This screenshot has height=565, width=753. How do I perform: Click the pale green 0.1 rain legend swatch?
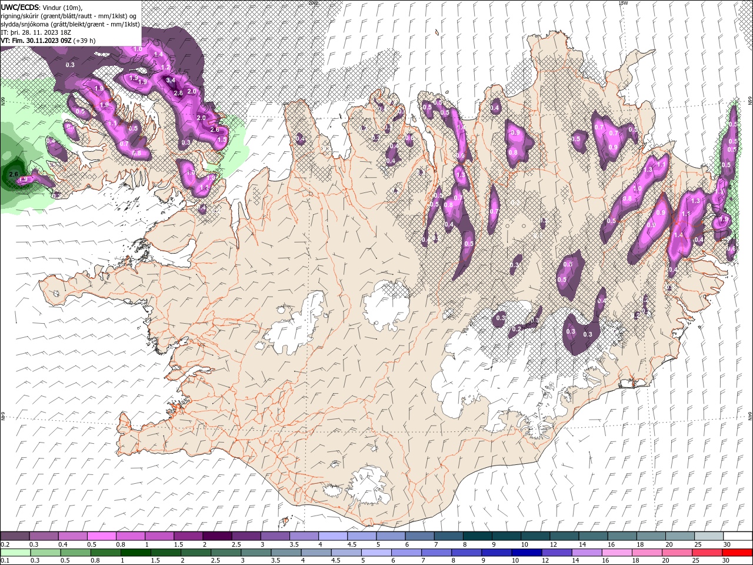click(x=15, y=553)
